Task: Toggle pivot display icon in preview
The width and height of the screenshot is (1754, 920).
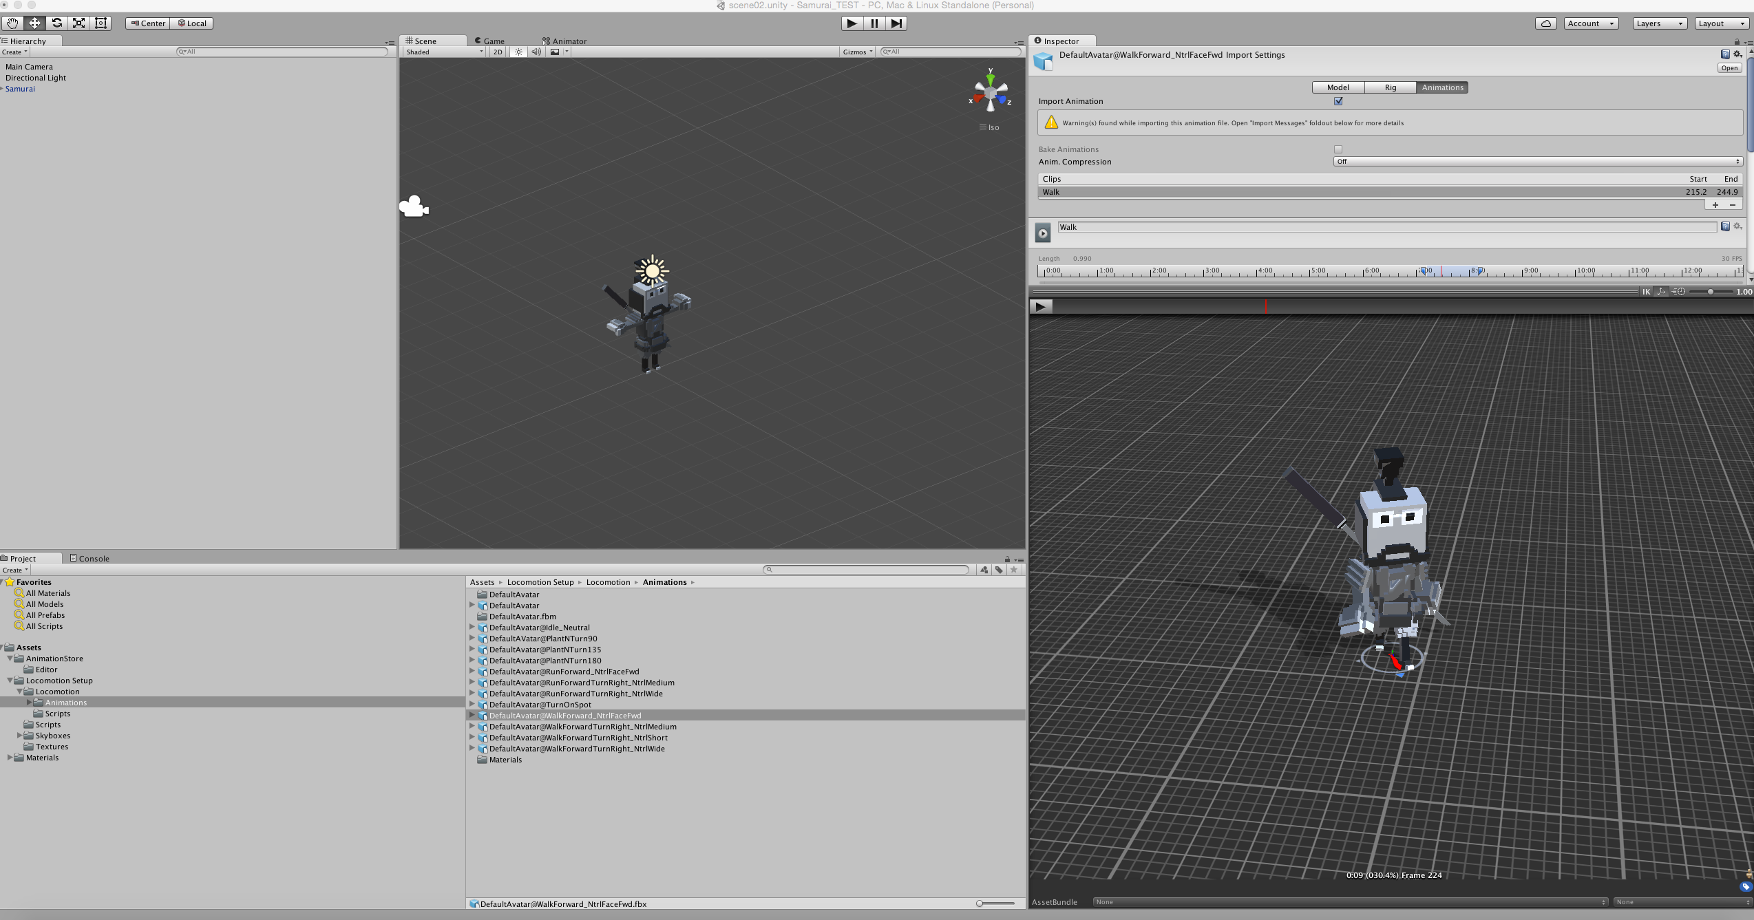Action: pyautogui.click(x=1662, y=292)
